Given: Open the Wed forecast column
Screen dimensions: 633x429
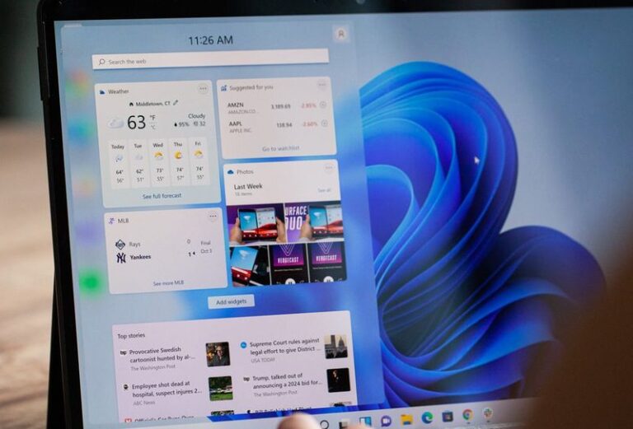Looking at the screenshot, I should (158, 161).
